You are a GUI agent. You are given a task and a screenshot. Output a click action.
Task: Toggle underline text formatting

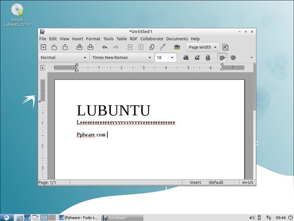[x=208, y=57]
